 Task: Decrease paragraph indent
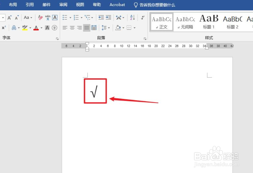[x=101, y=17]
